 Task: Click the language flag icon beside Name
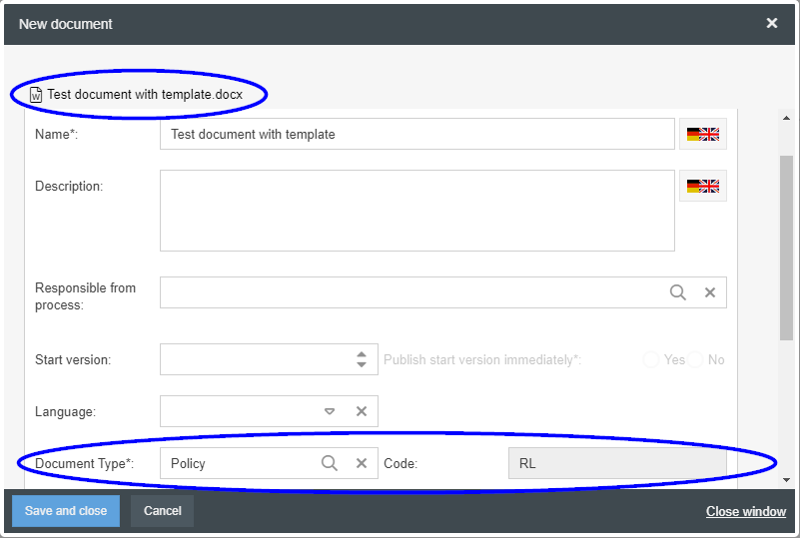pyautogui.click(x=703, y=134)
